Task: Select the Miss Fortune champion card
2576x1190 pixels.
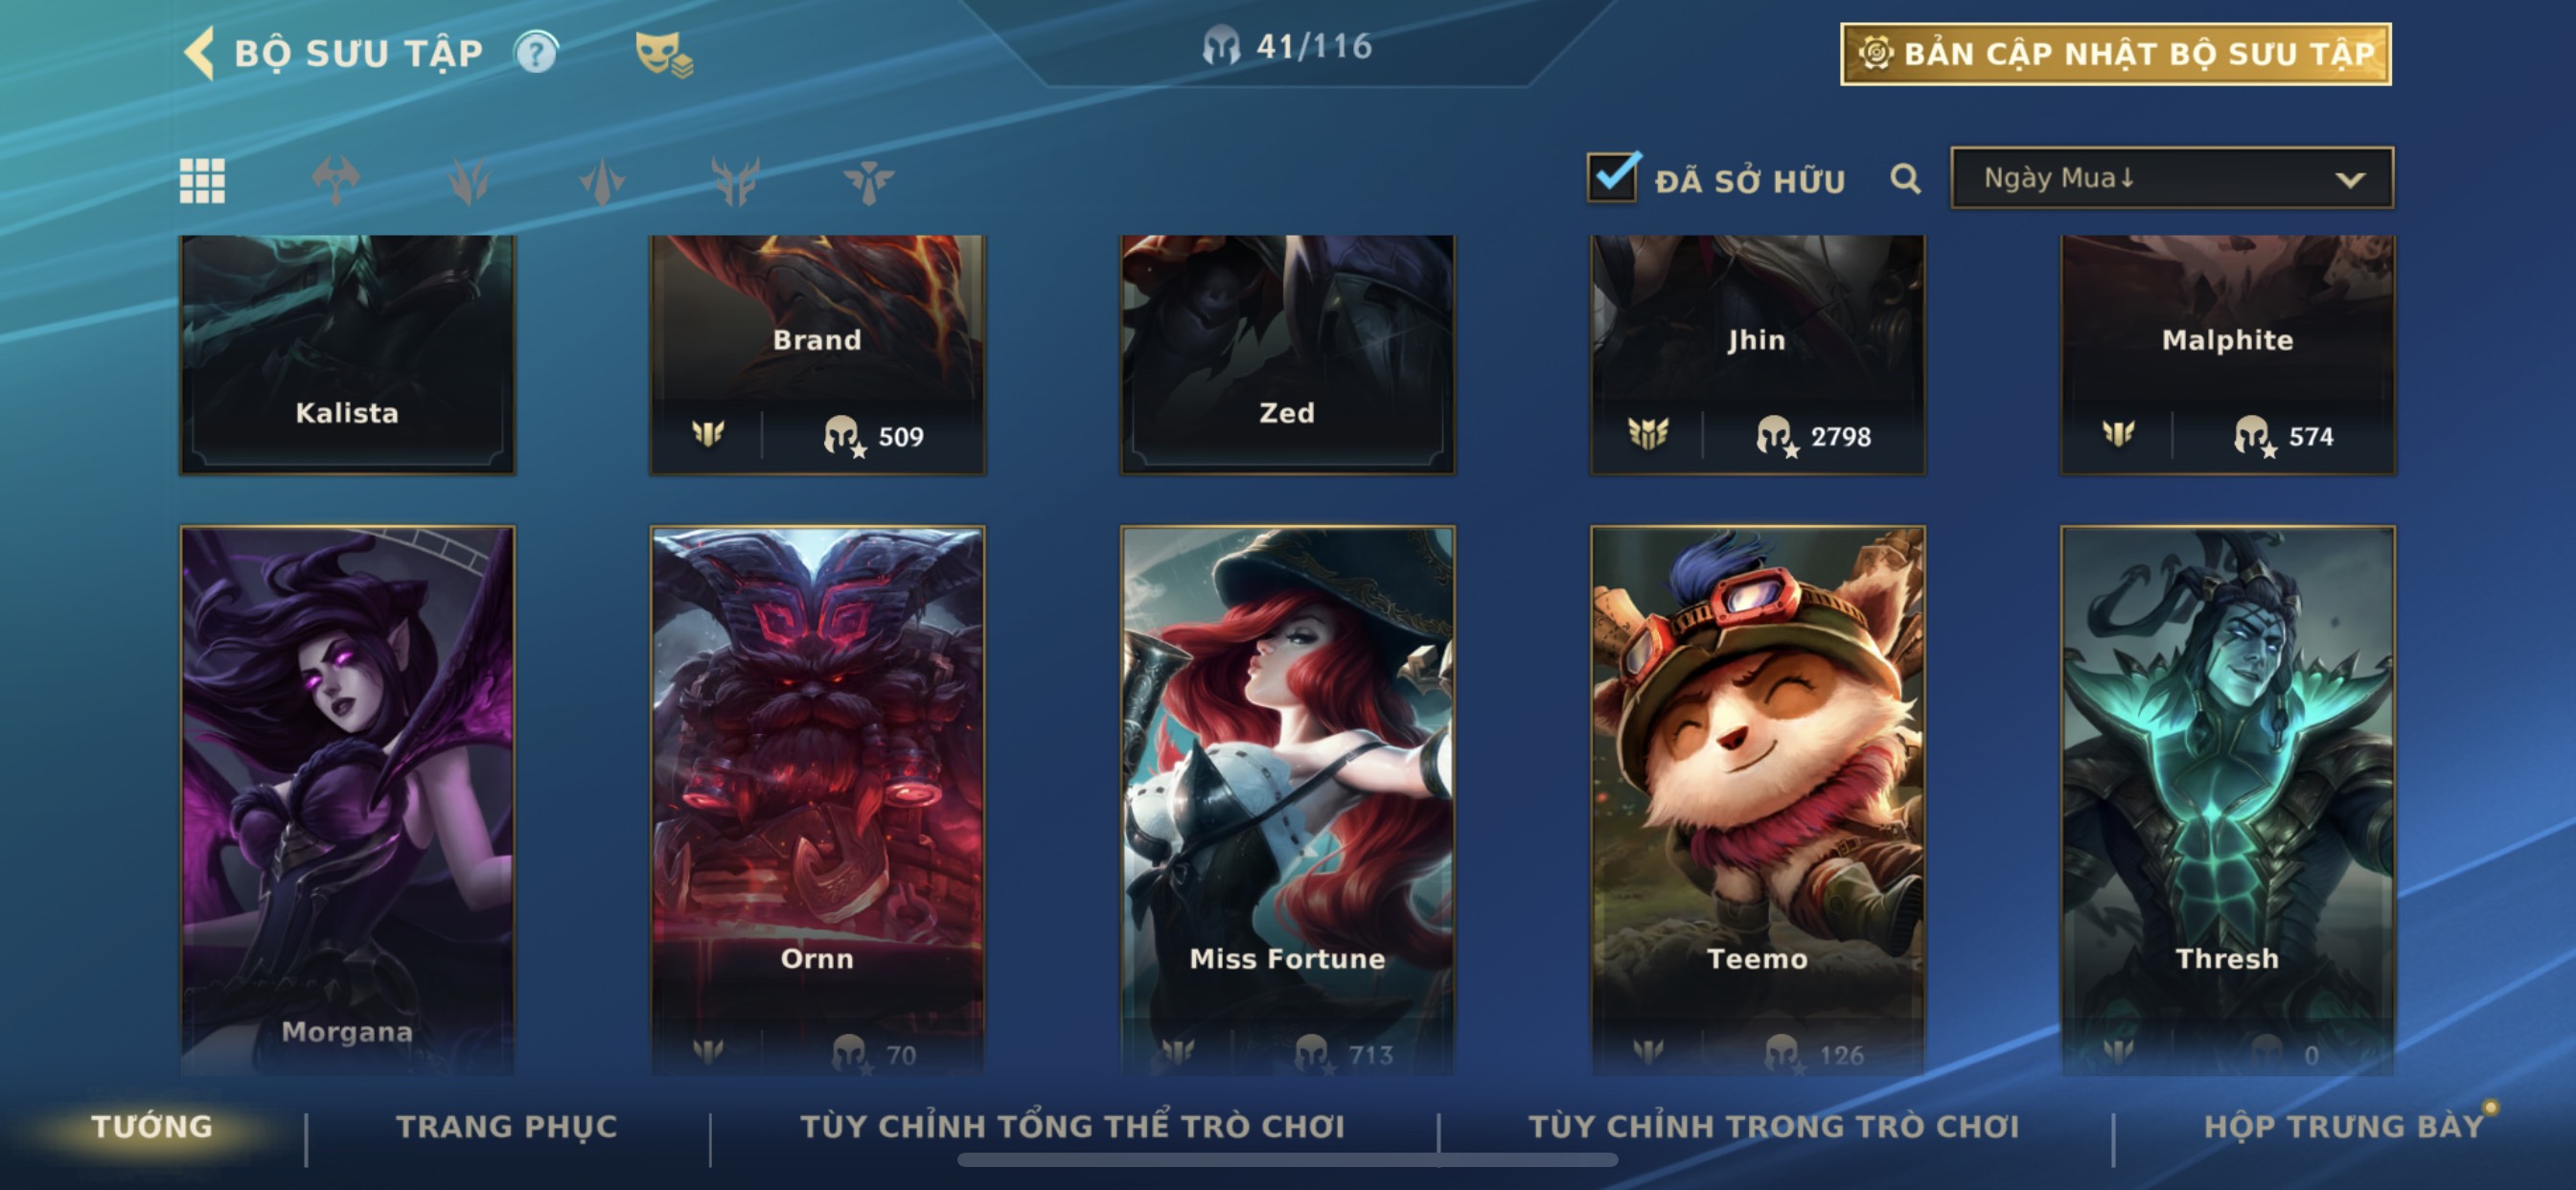Action: click(x=1287, y=800)
